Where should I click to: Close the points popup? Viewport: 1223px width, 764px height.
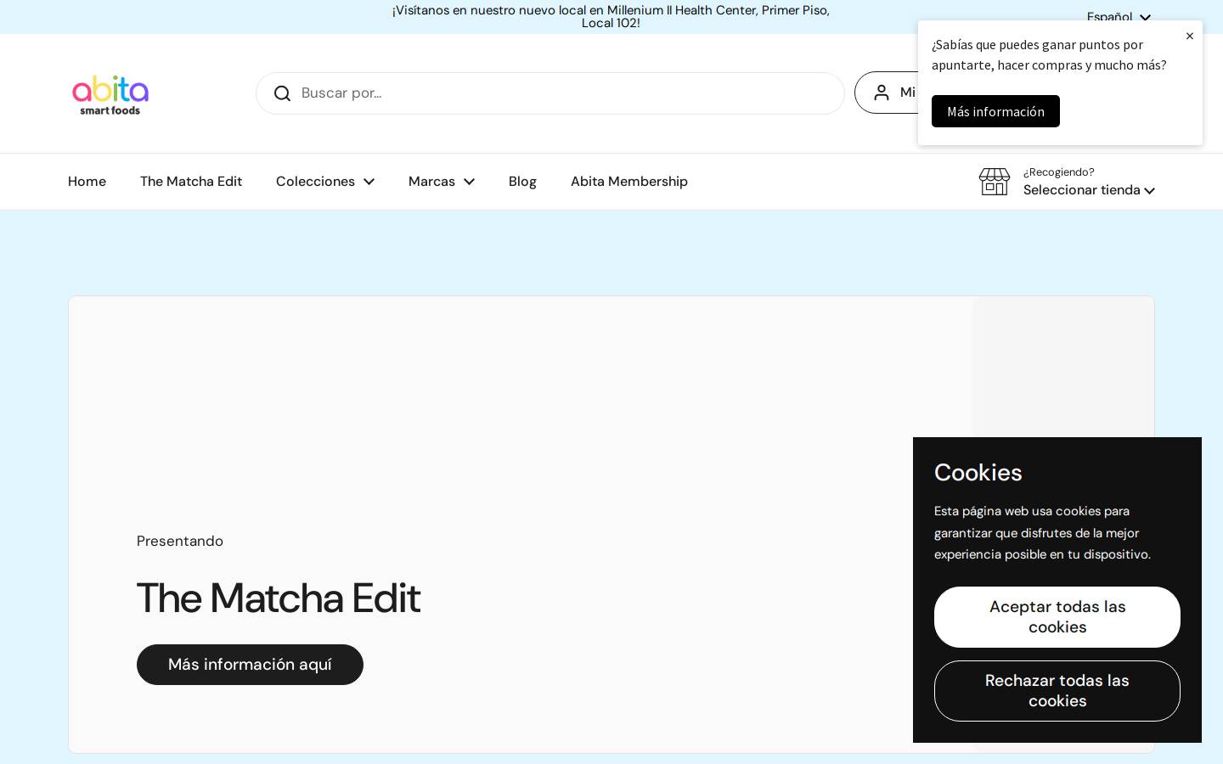(x=1190, y=36)
